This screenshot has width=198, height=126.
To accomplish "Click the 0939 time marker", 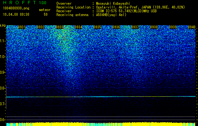I will (173, 27).
